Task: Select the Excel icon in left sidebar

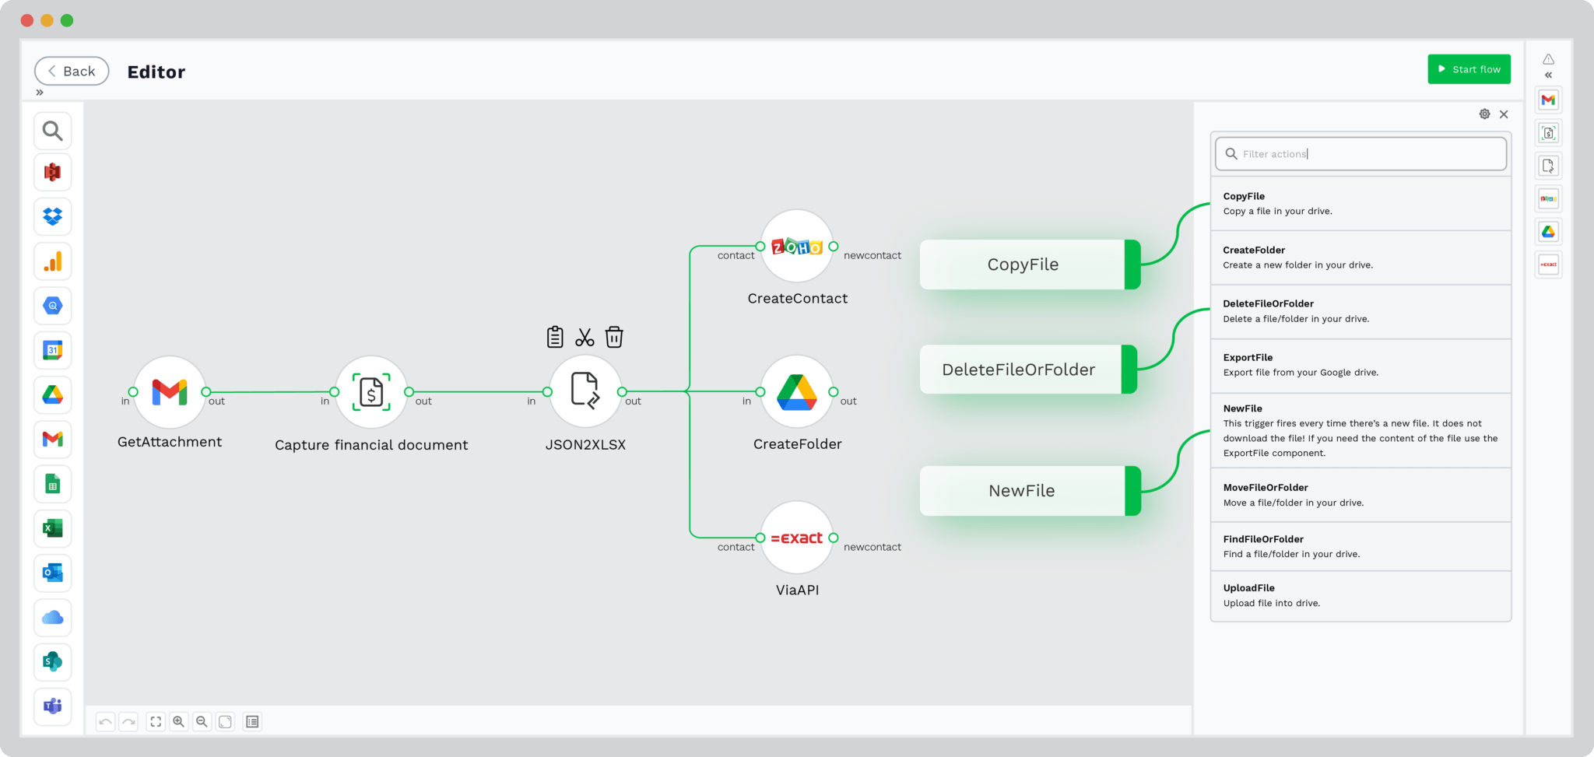Action: (52, 528)
